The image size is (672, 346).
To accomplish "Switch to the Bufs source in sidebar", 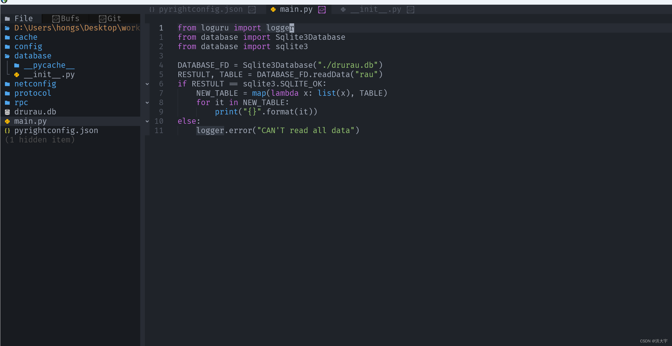I will coord(66,18).
